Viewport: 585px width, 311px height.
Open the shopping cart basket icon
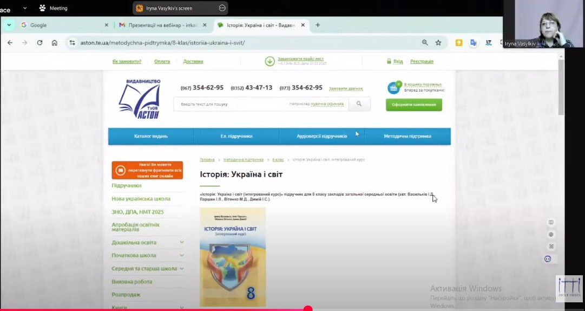(x=393, y=88)
